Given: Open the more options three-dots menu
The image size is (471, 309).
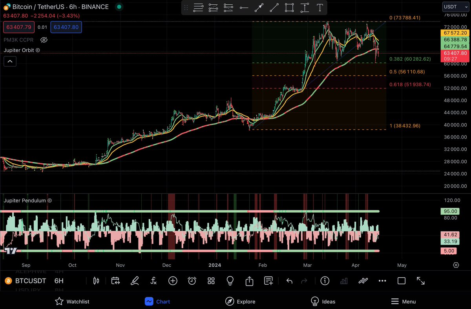Looking at the screenshot, I should click(x=382, y=281).
